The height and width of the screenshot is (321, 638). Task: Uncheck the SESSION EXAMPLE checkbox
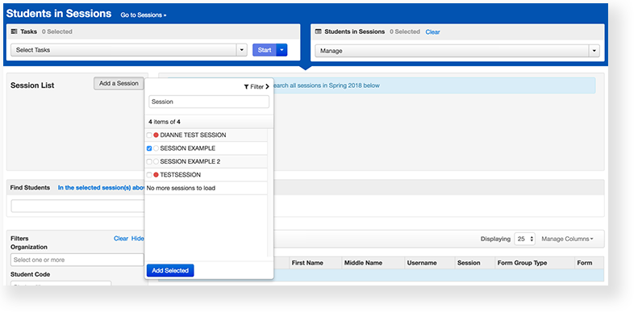tap(149, 148)
